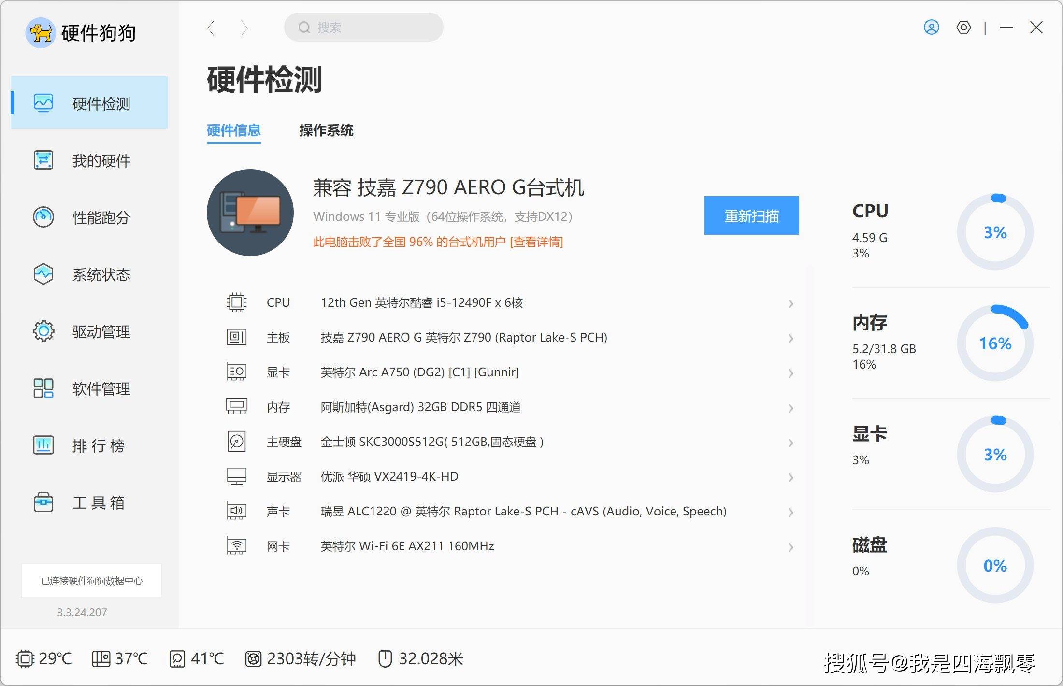
Task: Click the mouse distance icon 32.028米
Action: click(x=385, y=658)
